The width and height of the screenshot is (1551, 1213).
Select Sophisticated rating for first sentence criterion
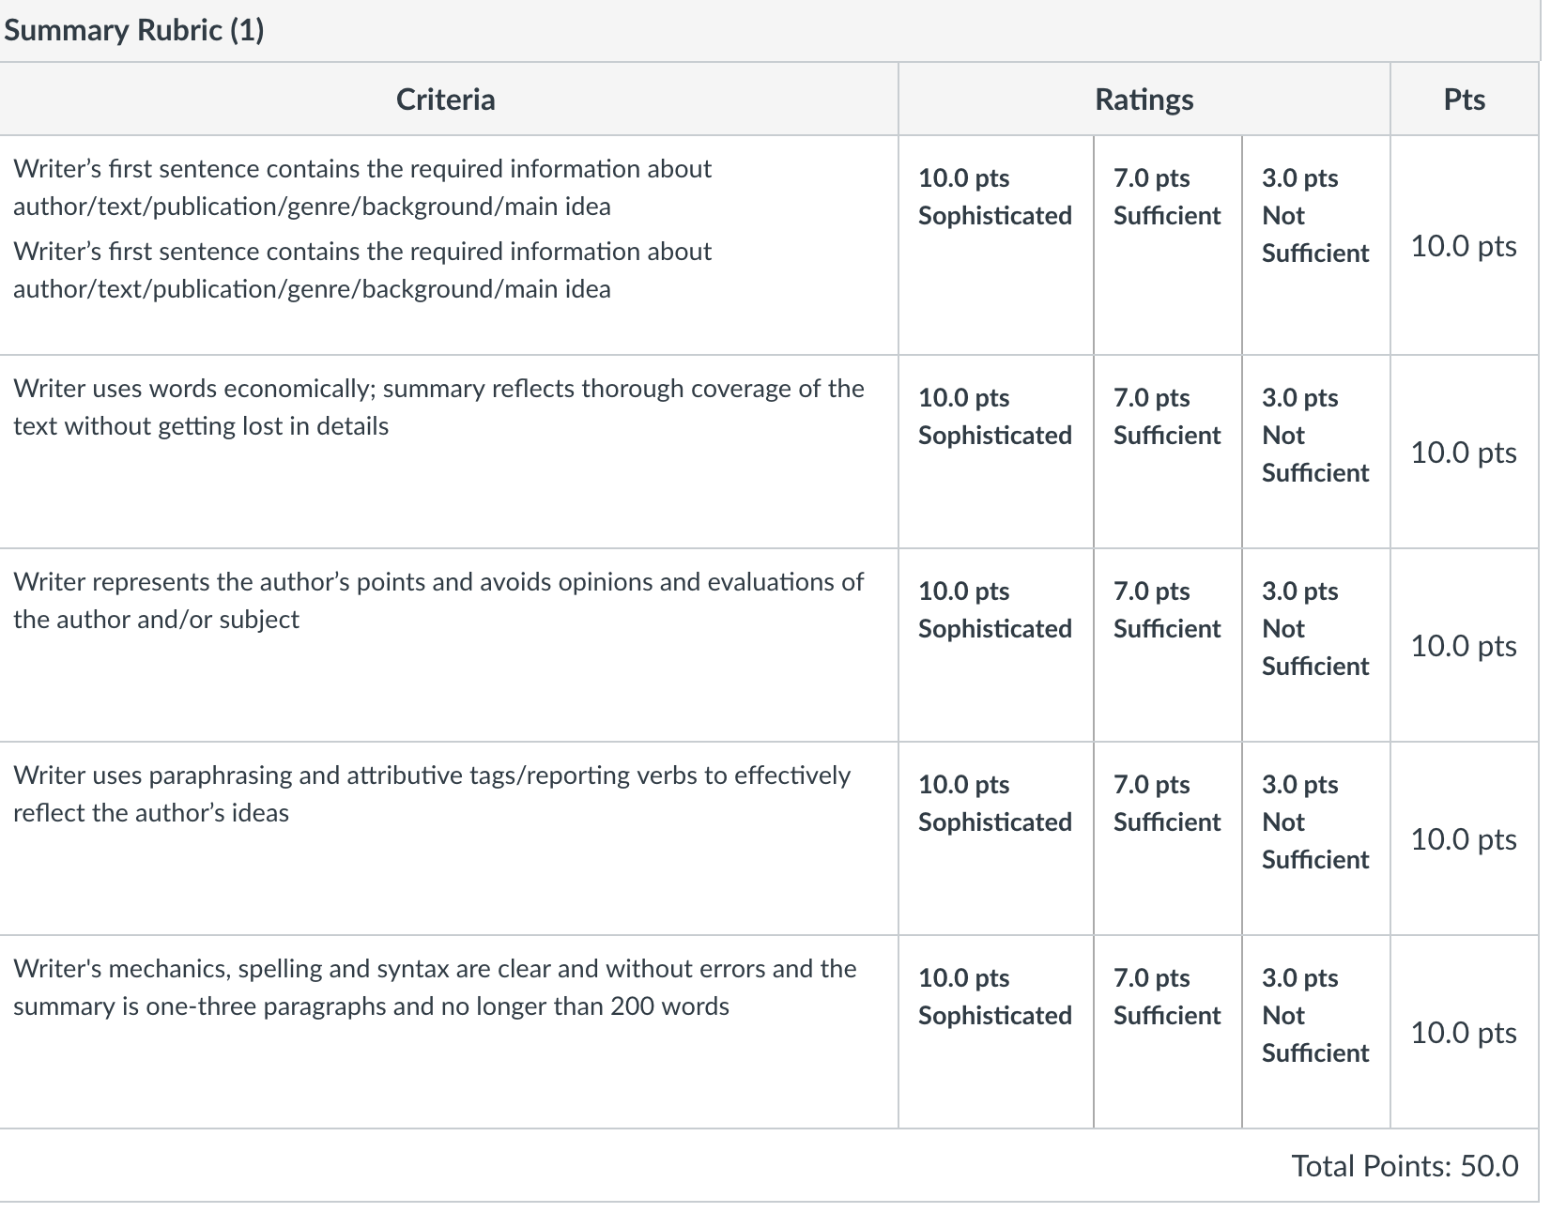coord(995,245)
